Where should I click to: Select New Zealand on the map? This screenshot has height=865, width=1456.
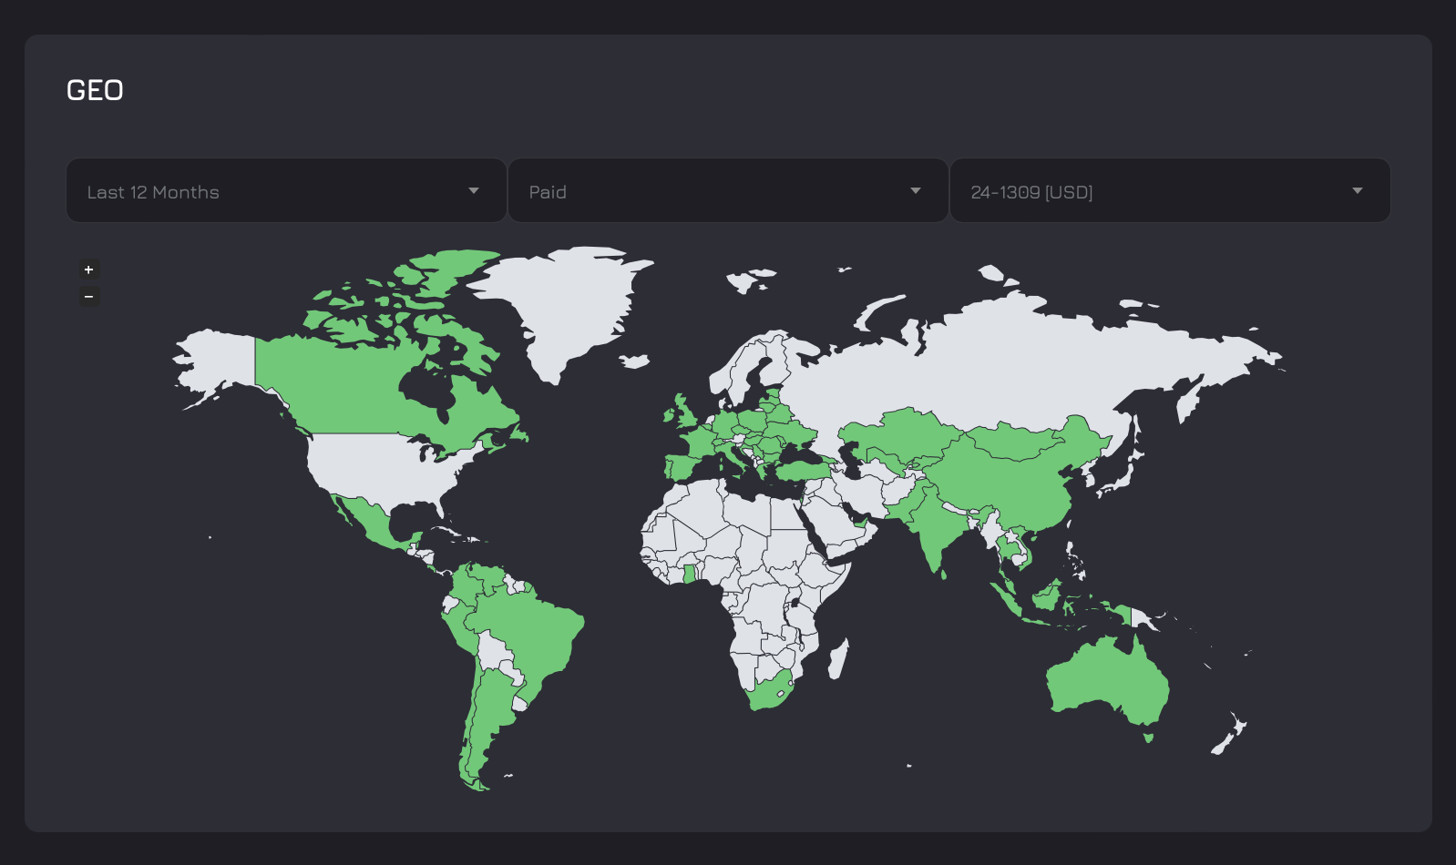pyautogui.click(x=1230, y=734)
